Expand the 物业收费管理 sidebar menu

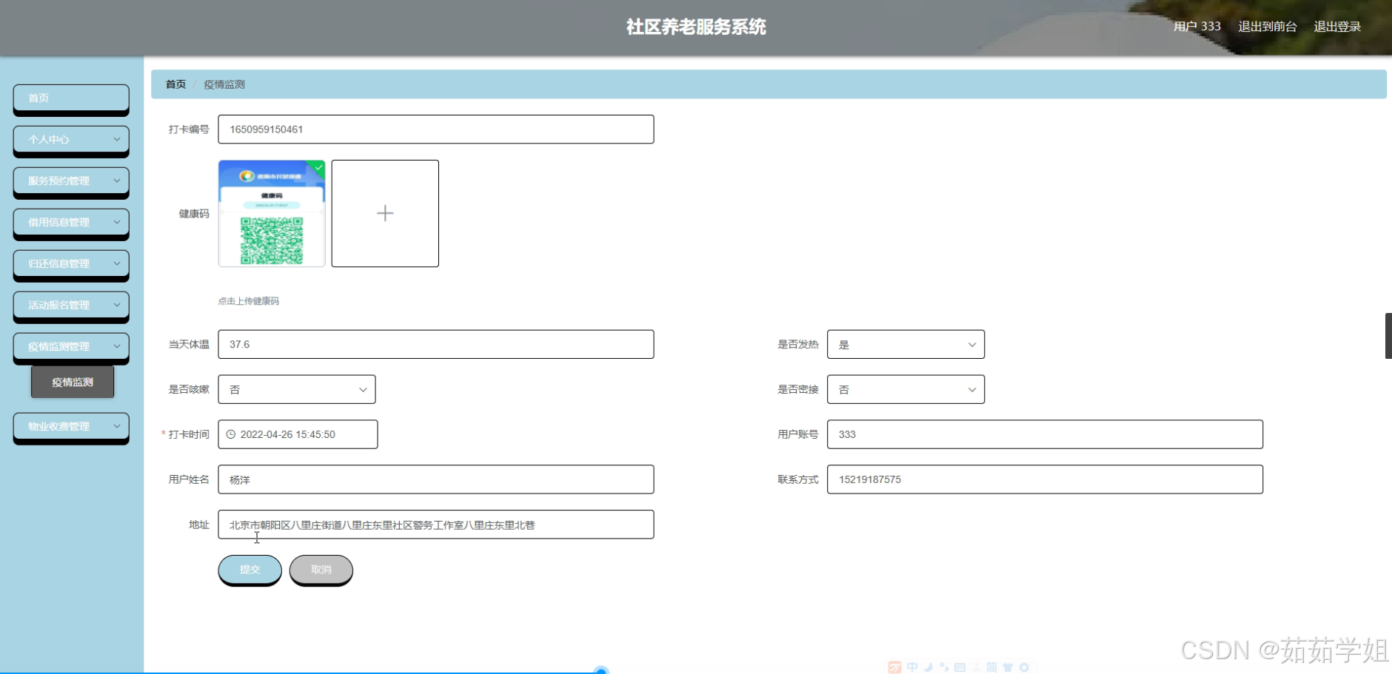[x=71, y=426]
